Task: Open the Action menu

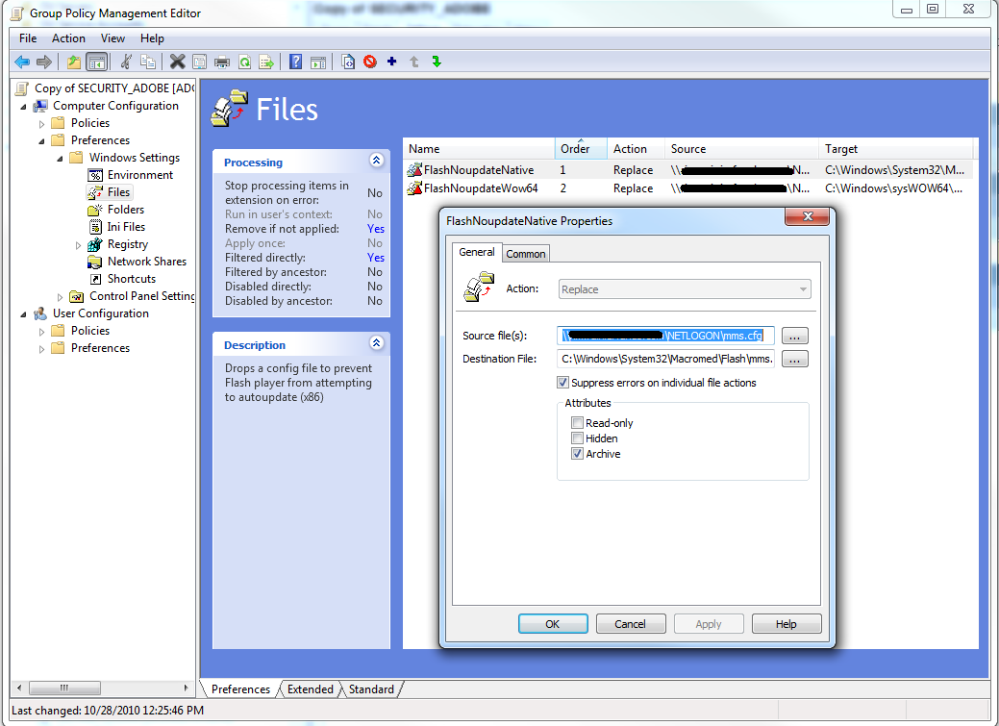Action: (x=68, y=38)
